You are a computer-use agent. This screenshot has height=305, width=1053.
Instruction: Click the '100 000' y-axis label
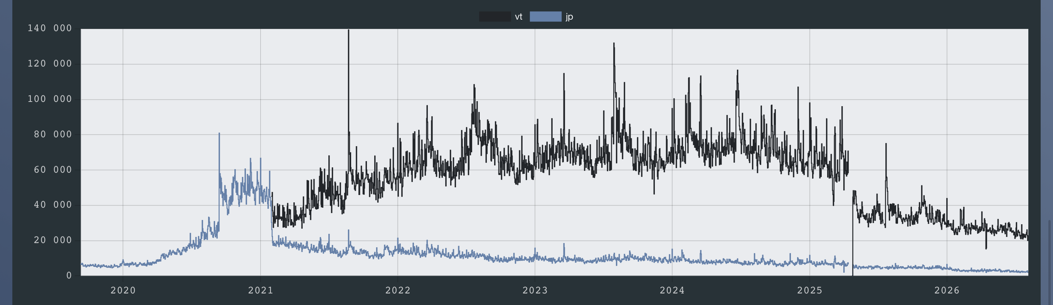pyautogui.click(x=50, y=99)
